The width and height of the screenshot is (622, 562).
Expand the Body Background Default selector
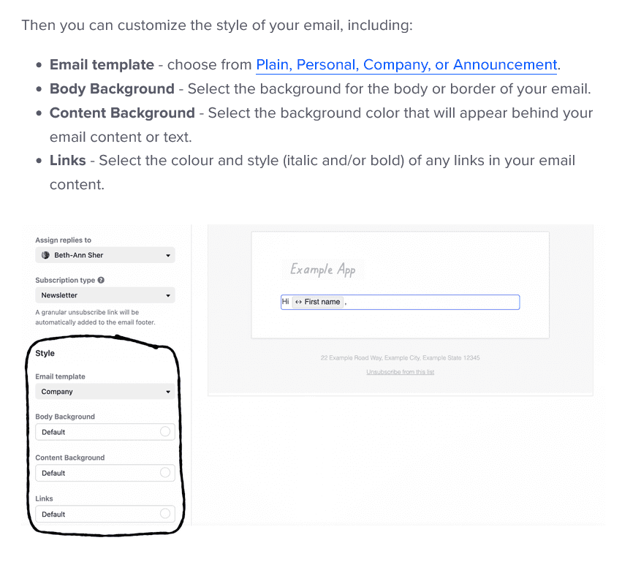[105, 432]
